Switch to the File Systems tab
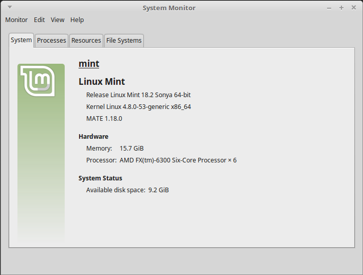The height and width of the screenshot is (275, 363). [124, 41]
